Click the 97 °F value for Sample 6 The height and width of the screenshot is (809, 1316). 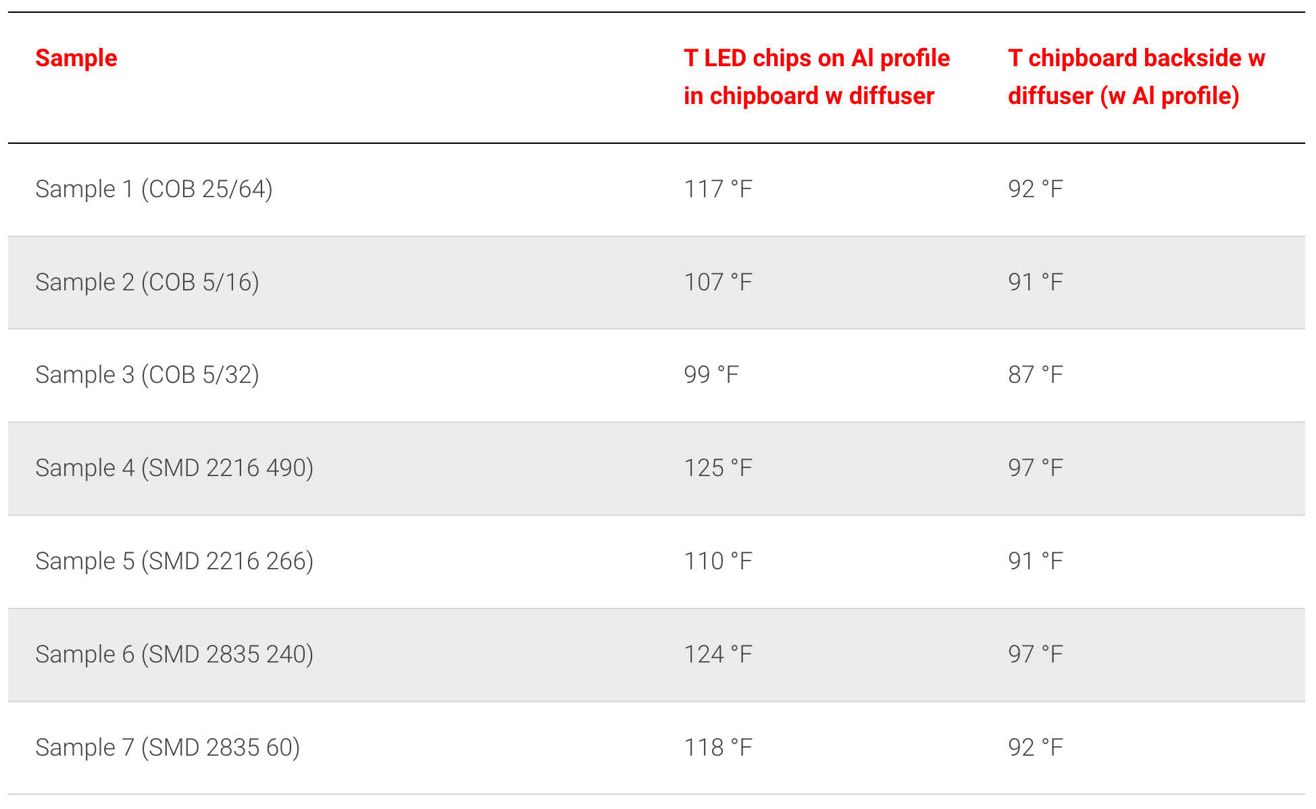pyautogui.click(x=1035, y=654)
